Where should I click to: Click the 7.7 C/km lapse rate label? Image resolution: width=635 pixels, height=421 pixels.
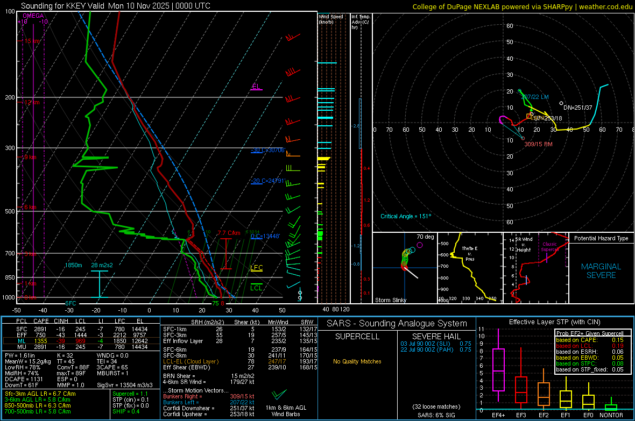click(229, 233)
